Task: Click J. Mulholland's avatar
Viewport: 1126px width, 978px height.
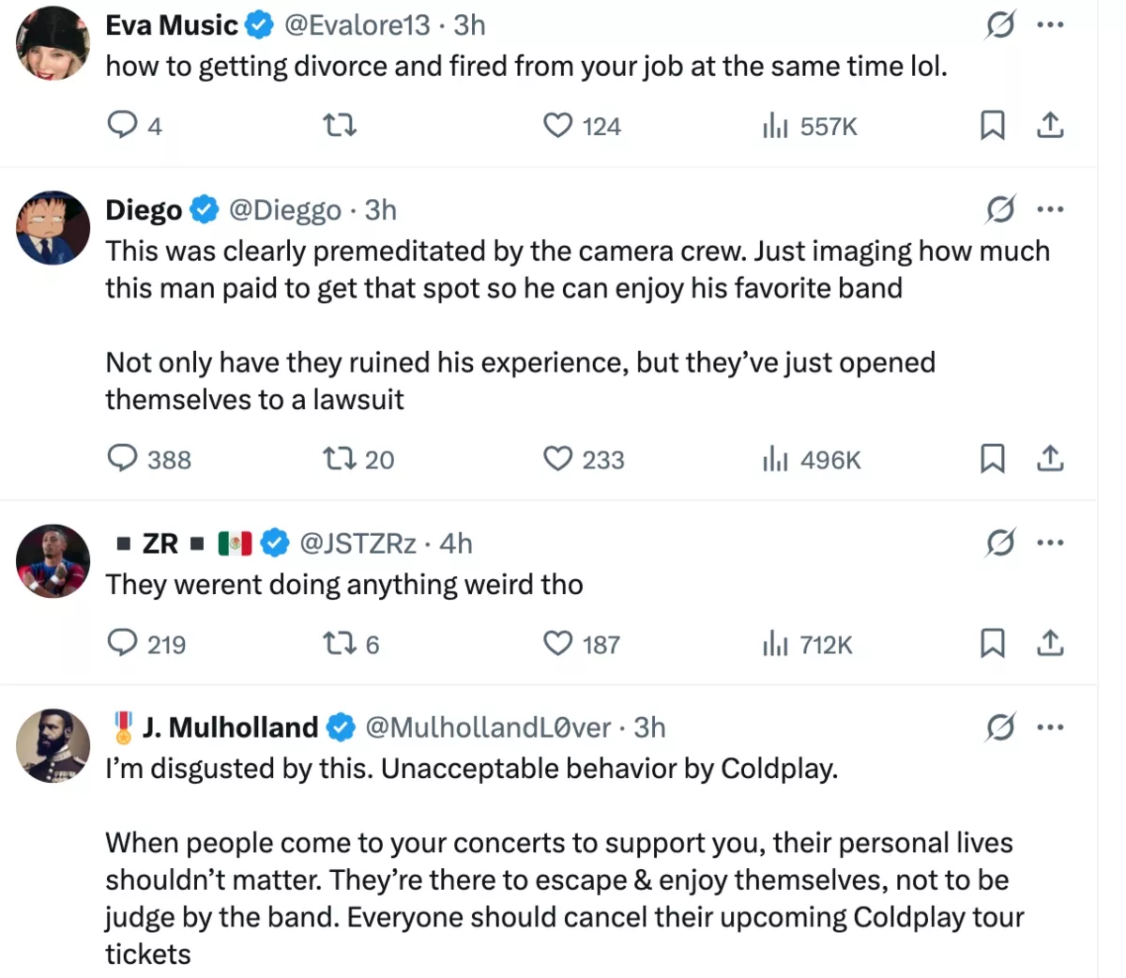Action: pos(53,745)
